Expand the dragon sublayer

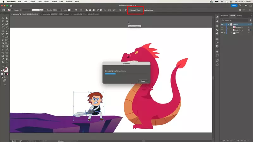231,27
